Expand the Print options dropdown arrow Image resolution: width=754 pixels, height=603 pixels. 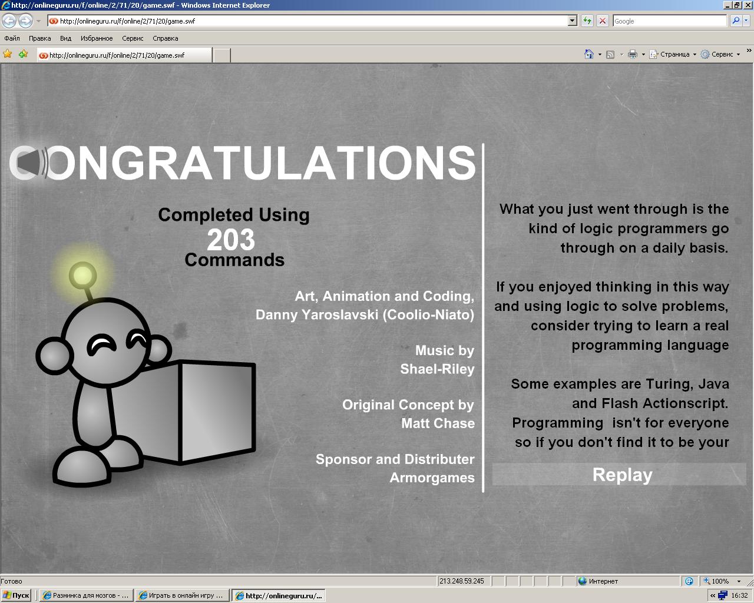(x=643, y=54)
